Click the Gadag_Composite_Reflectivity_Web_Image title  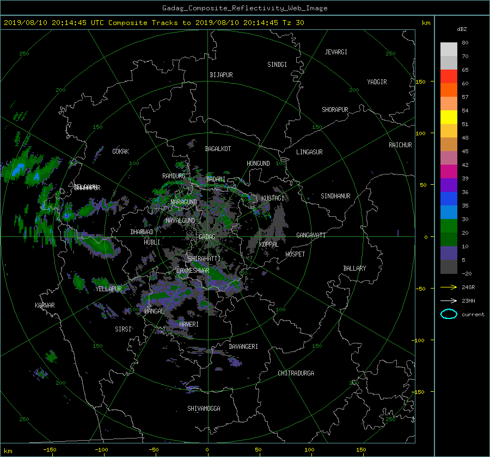tap(244, 8)
